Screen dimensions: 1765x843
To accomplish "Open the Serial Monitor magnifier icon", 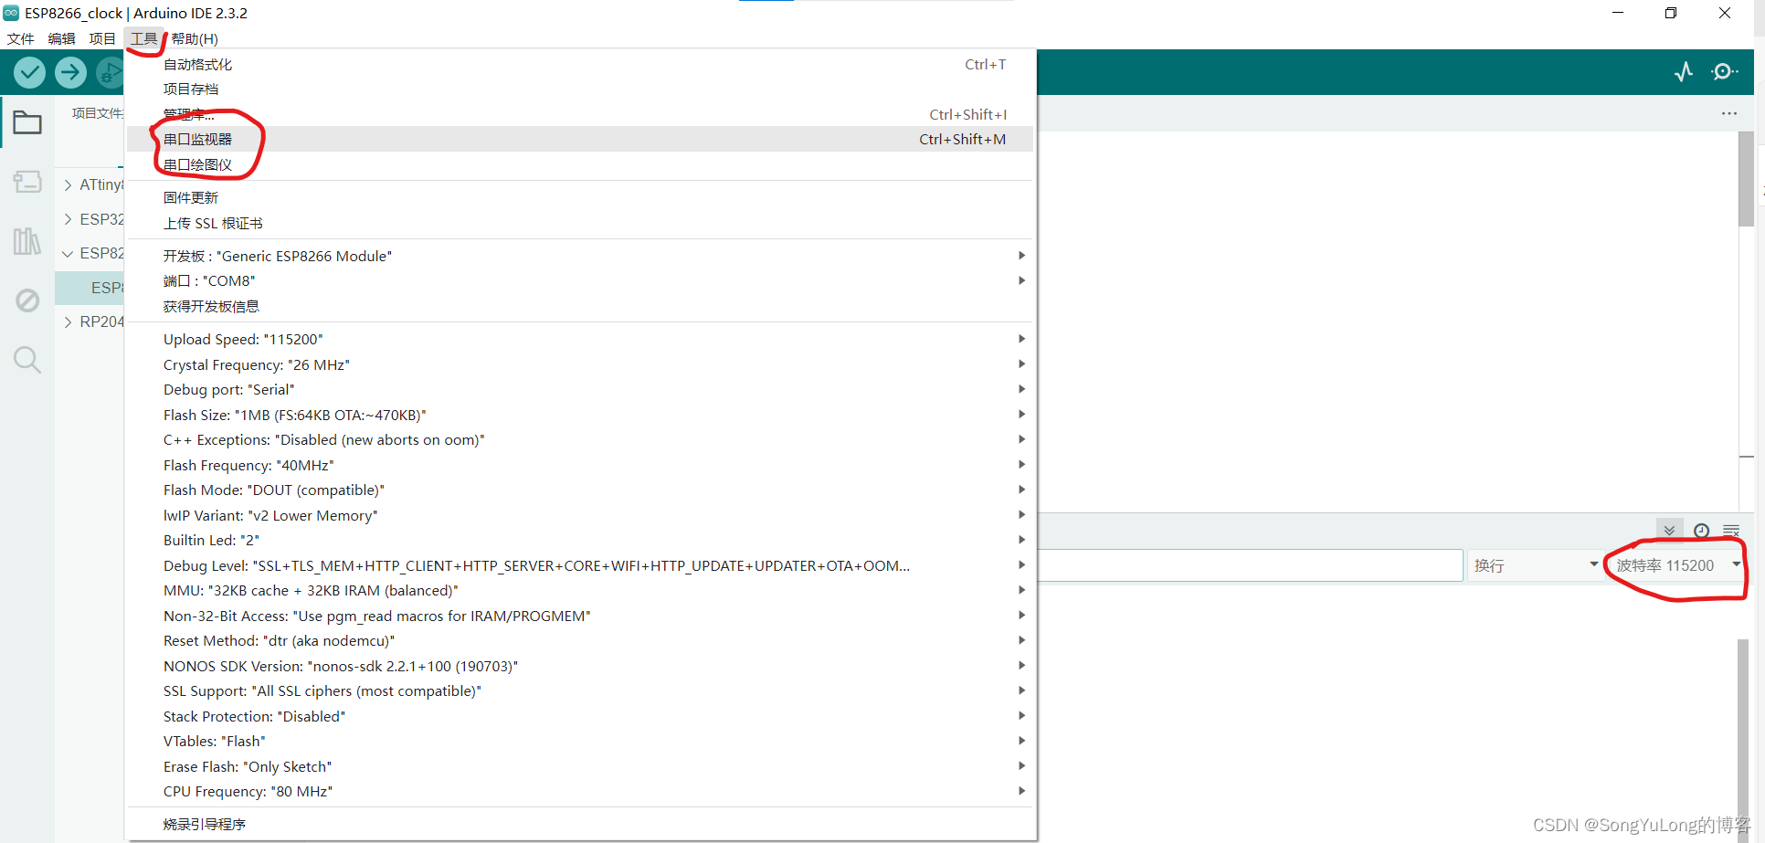I will click(1724, 71).
